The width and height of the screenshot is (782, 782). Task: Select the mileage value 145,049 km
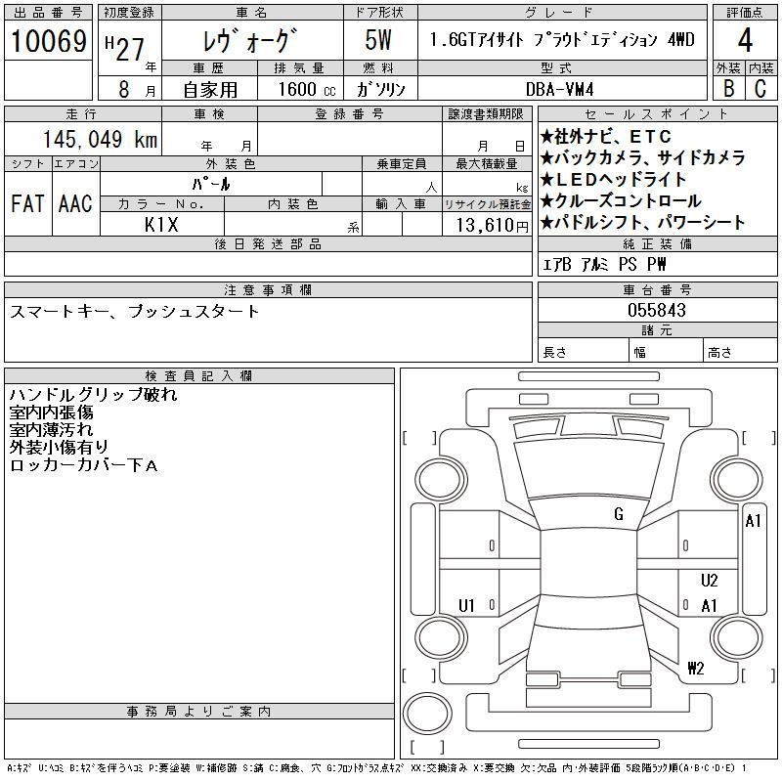coord(100,140)
